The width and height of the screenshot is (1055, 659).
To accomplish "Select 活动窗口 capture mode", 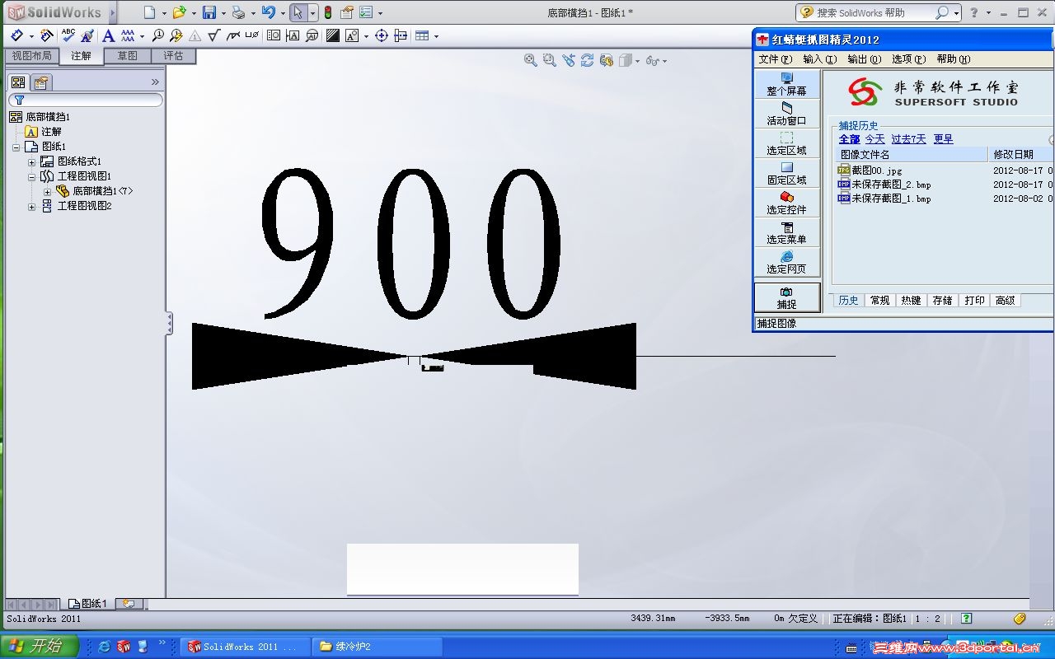I will [x=787, y=114].
